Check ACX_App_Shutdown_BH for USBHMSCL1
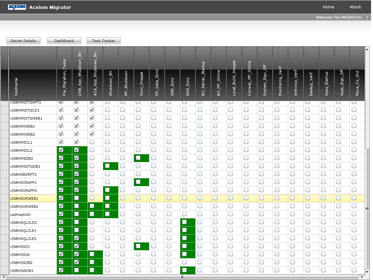 [x=92, y=142]
